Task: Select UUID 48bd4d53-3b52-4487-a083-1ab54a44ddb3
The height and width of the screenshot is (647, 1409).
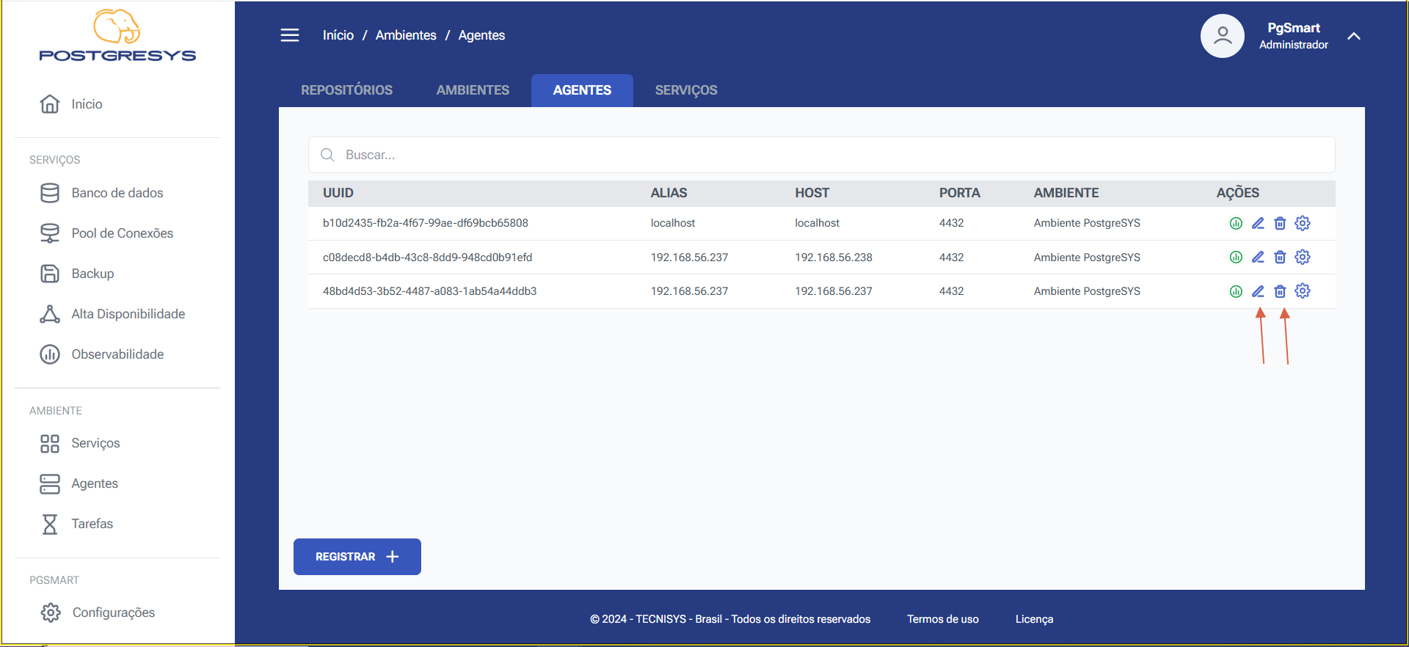Action: [x=430, y=291]
